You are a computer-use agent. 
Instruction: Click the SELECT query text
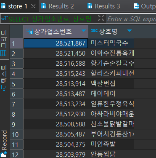50,19
